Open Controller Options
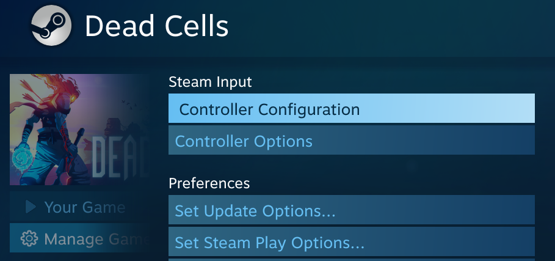 coord(244,141)
